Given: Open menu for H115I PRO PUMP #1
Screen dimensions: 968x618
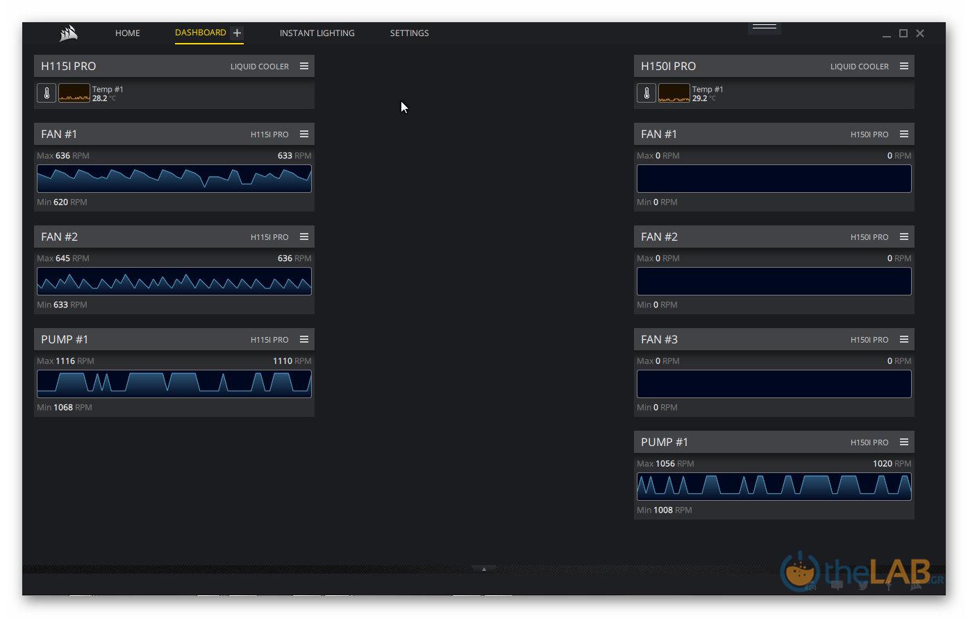Looking at the screenshot, I should click(x=304, y=339).
